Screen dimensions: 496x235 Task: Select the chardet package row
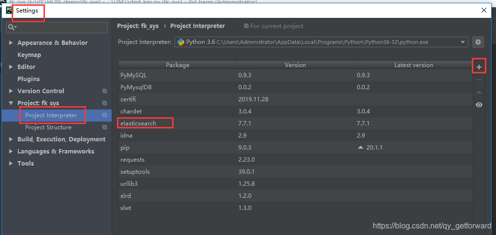click(x=295, y=111)
